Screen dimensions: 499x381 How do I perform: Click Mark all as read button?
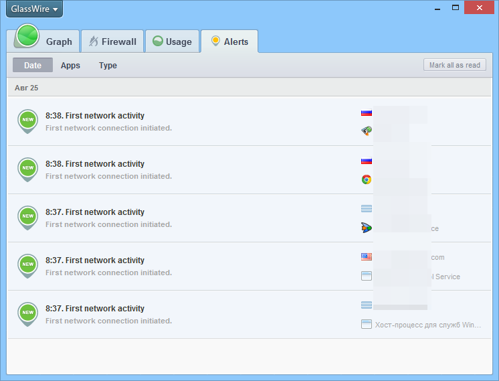[x=454, y=65]
